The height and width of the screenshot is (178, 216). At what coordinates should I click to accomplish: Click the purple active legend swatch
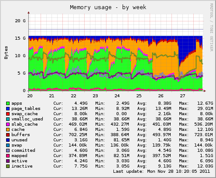[8, 161]
